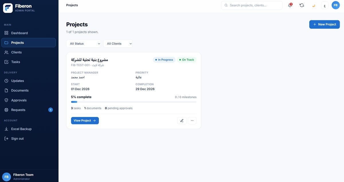Click Excel Backup download option

click(x=28, y=129)
